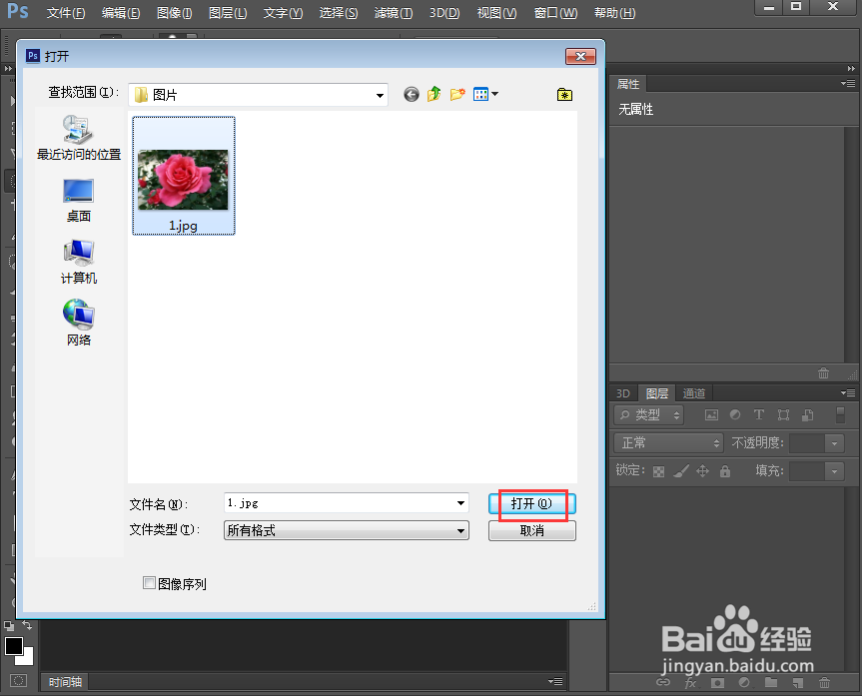
Task: Click the add layer mask icon
Action: pyautogui.click(x=717, y=683)
